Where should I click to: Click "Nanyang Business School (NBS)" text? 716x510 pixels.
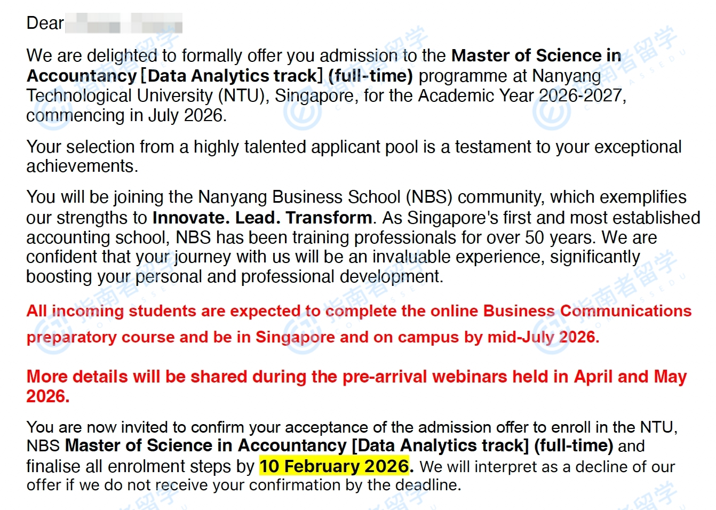[325, 197]
